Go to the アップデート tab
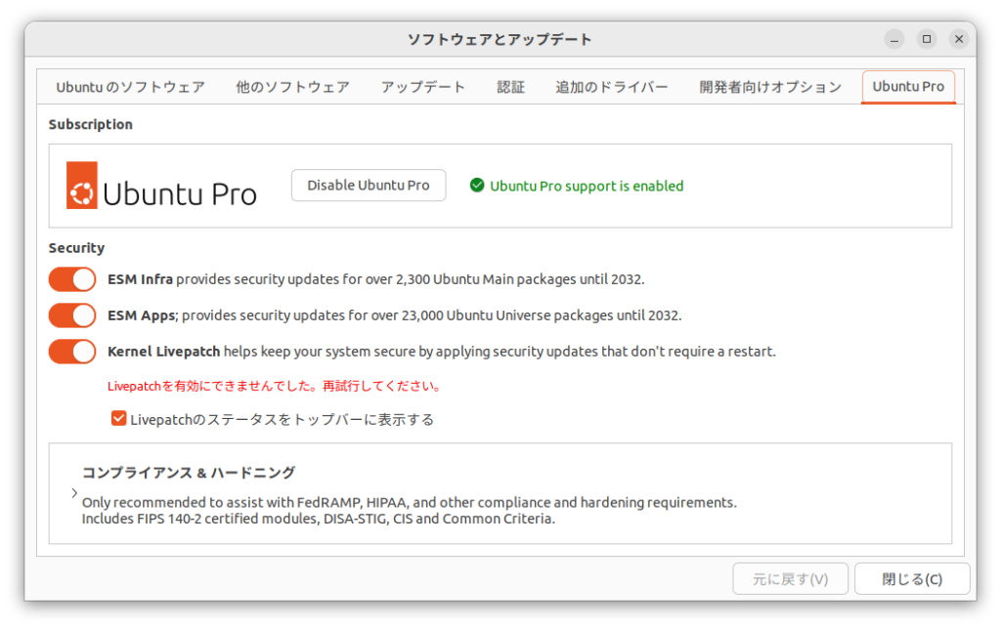This screenshot has width=1001, height=628. pos(422,87)
